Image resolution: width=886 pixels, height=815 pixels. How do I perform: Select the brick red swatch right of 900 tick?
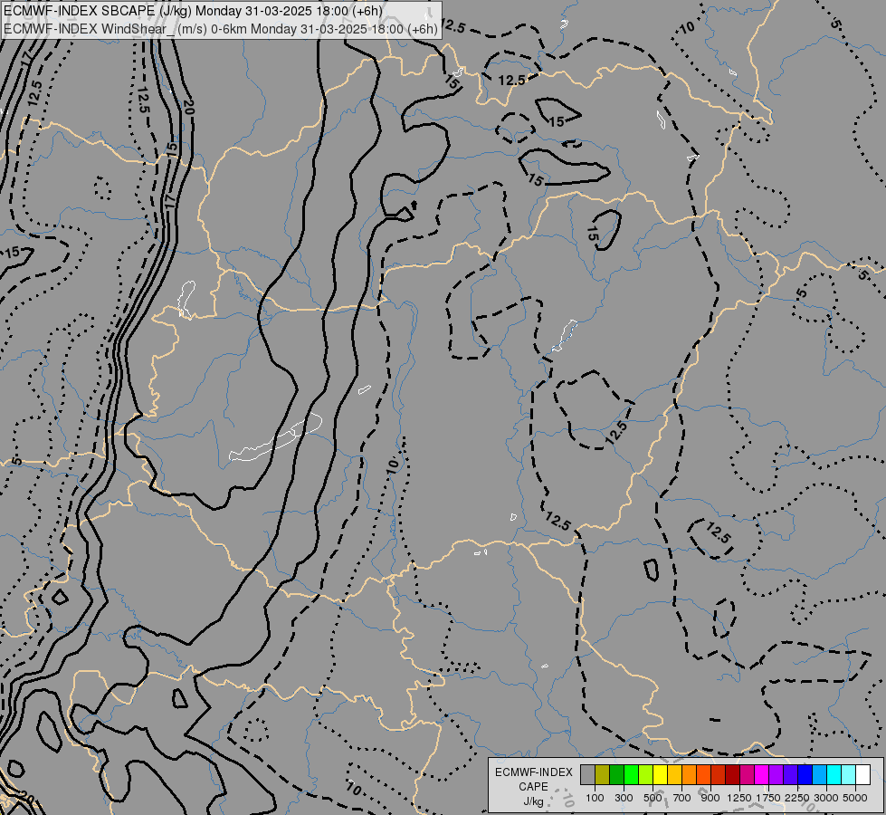[x=719, y=774]
